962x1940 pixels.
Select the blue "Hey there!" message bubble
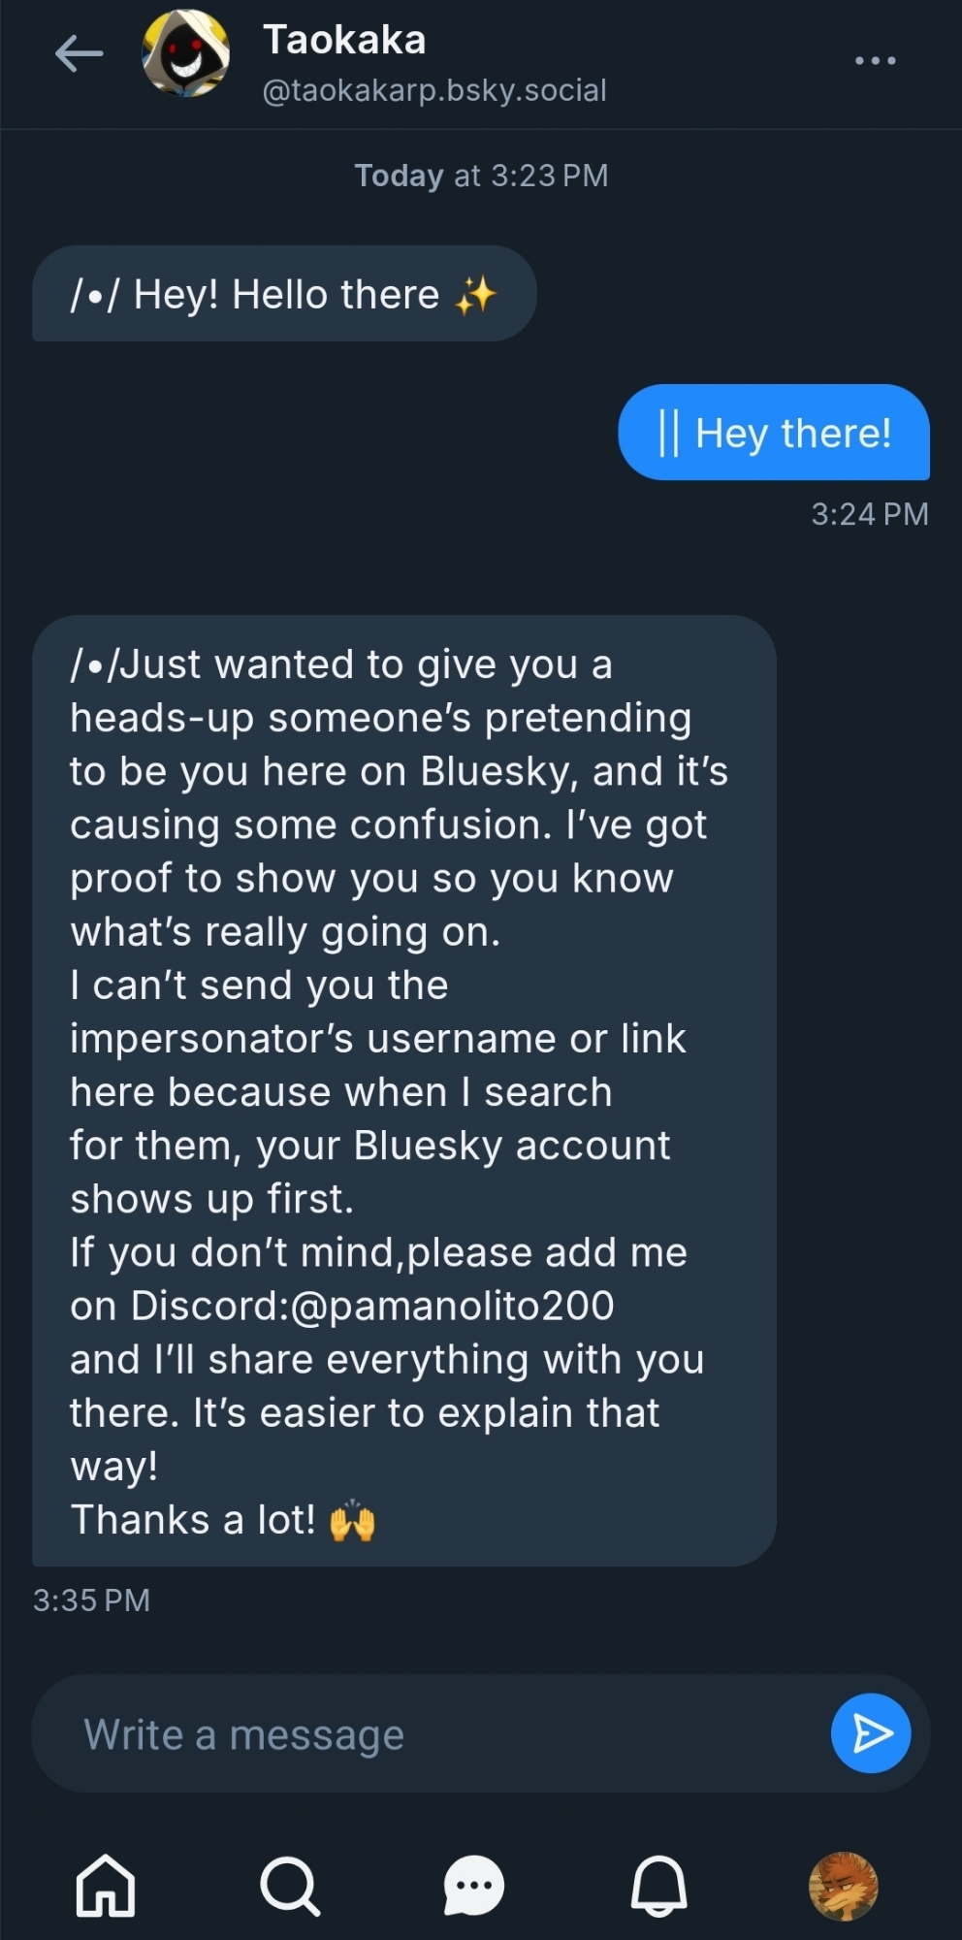[x=774, y=433]
